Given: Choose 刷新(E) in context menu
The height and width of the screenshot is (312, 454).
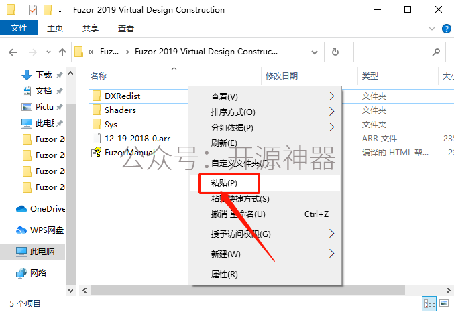Looking at the screenshot, I should pyautogui.click(x=265, y=143).
